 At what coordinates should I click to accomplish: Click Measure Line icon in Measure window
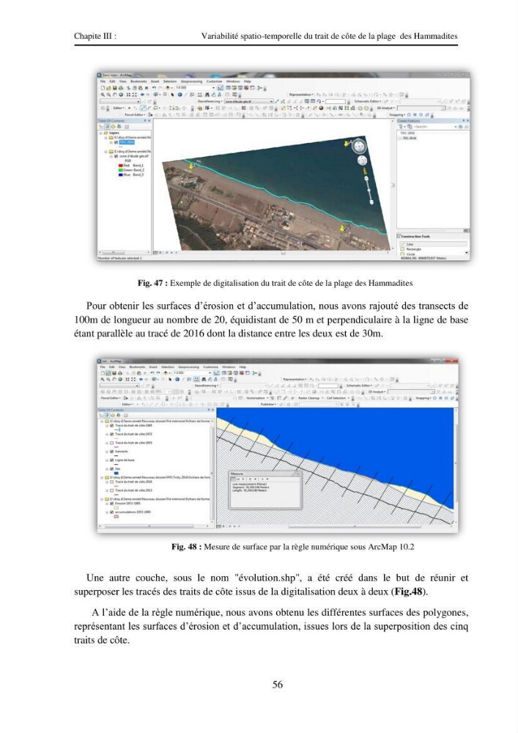(234, 479)
